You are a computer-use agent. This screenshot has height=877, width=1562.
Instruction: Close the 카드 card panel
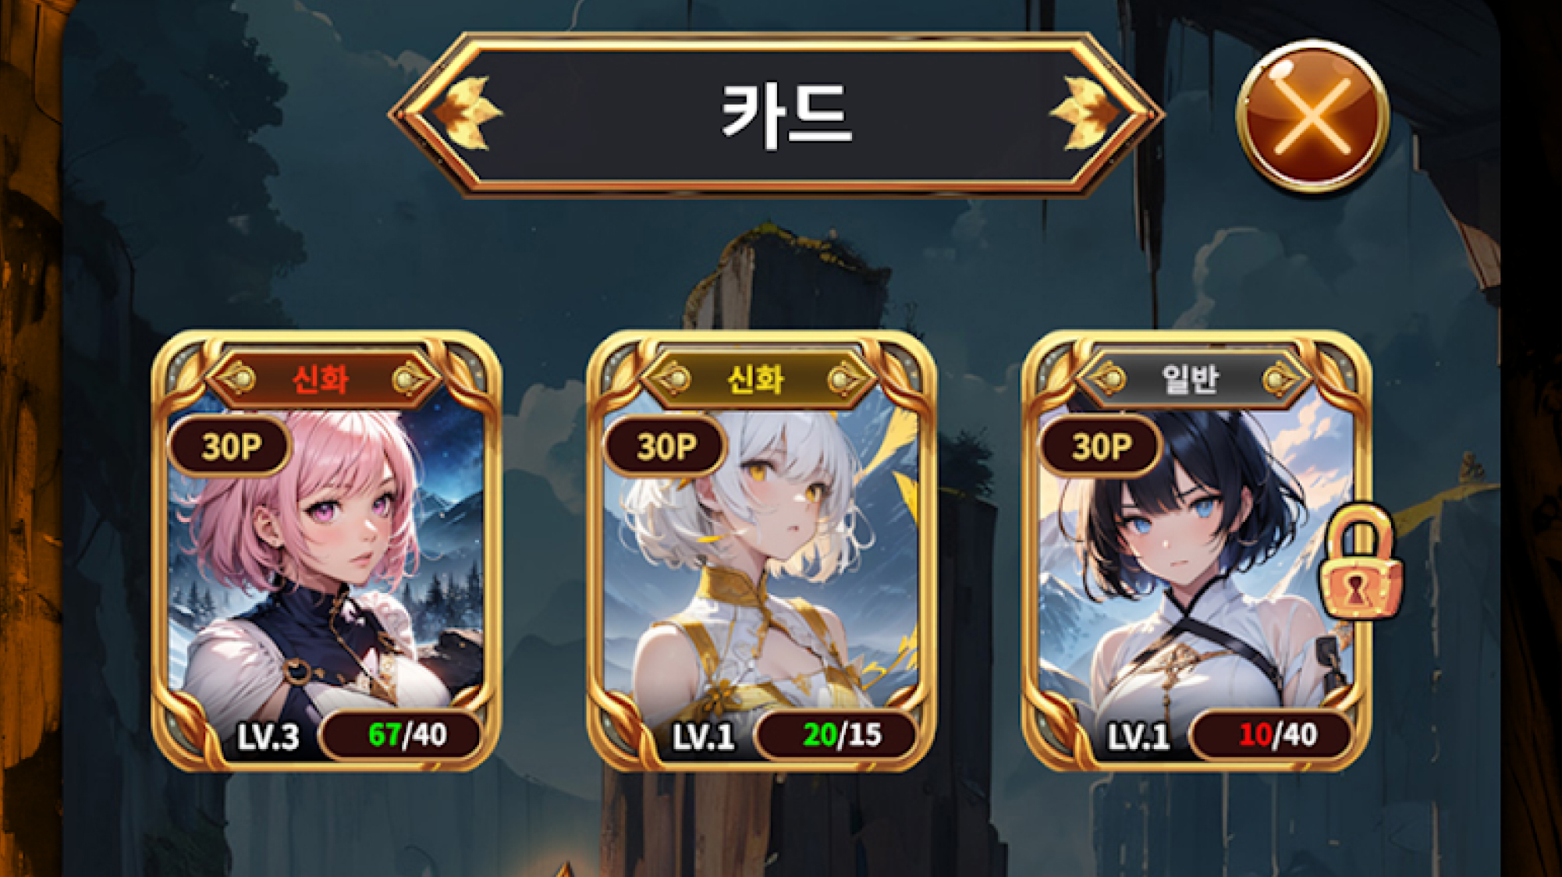[x=1312, y=116]
